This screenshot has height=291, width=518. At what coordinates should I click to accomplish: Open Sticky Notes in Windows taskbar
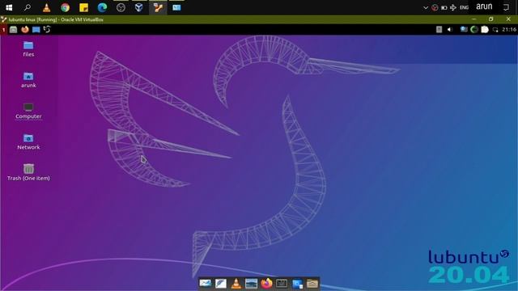[x=83, y=7]
